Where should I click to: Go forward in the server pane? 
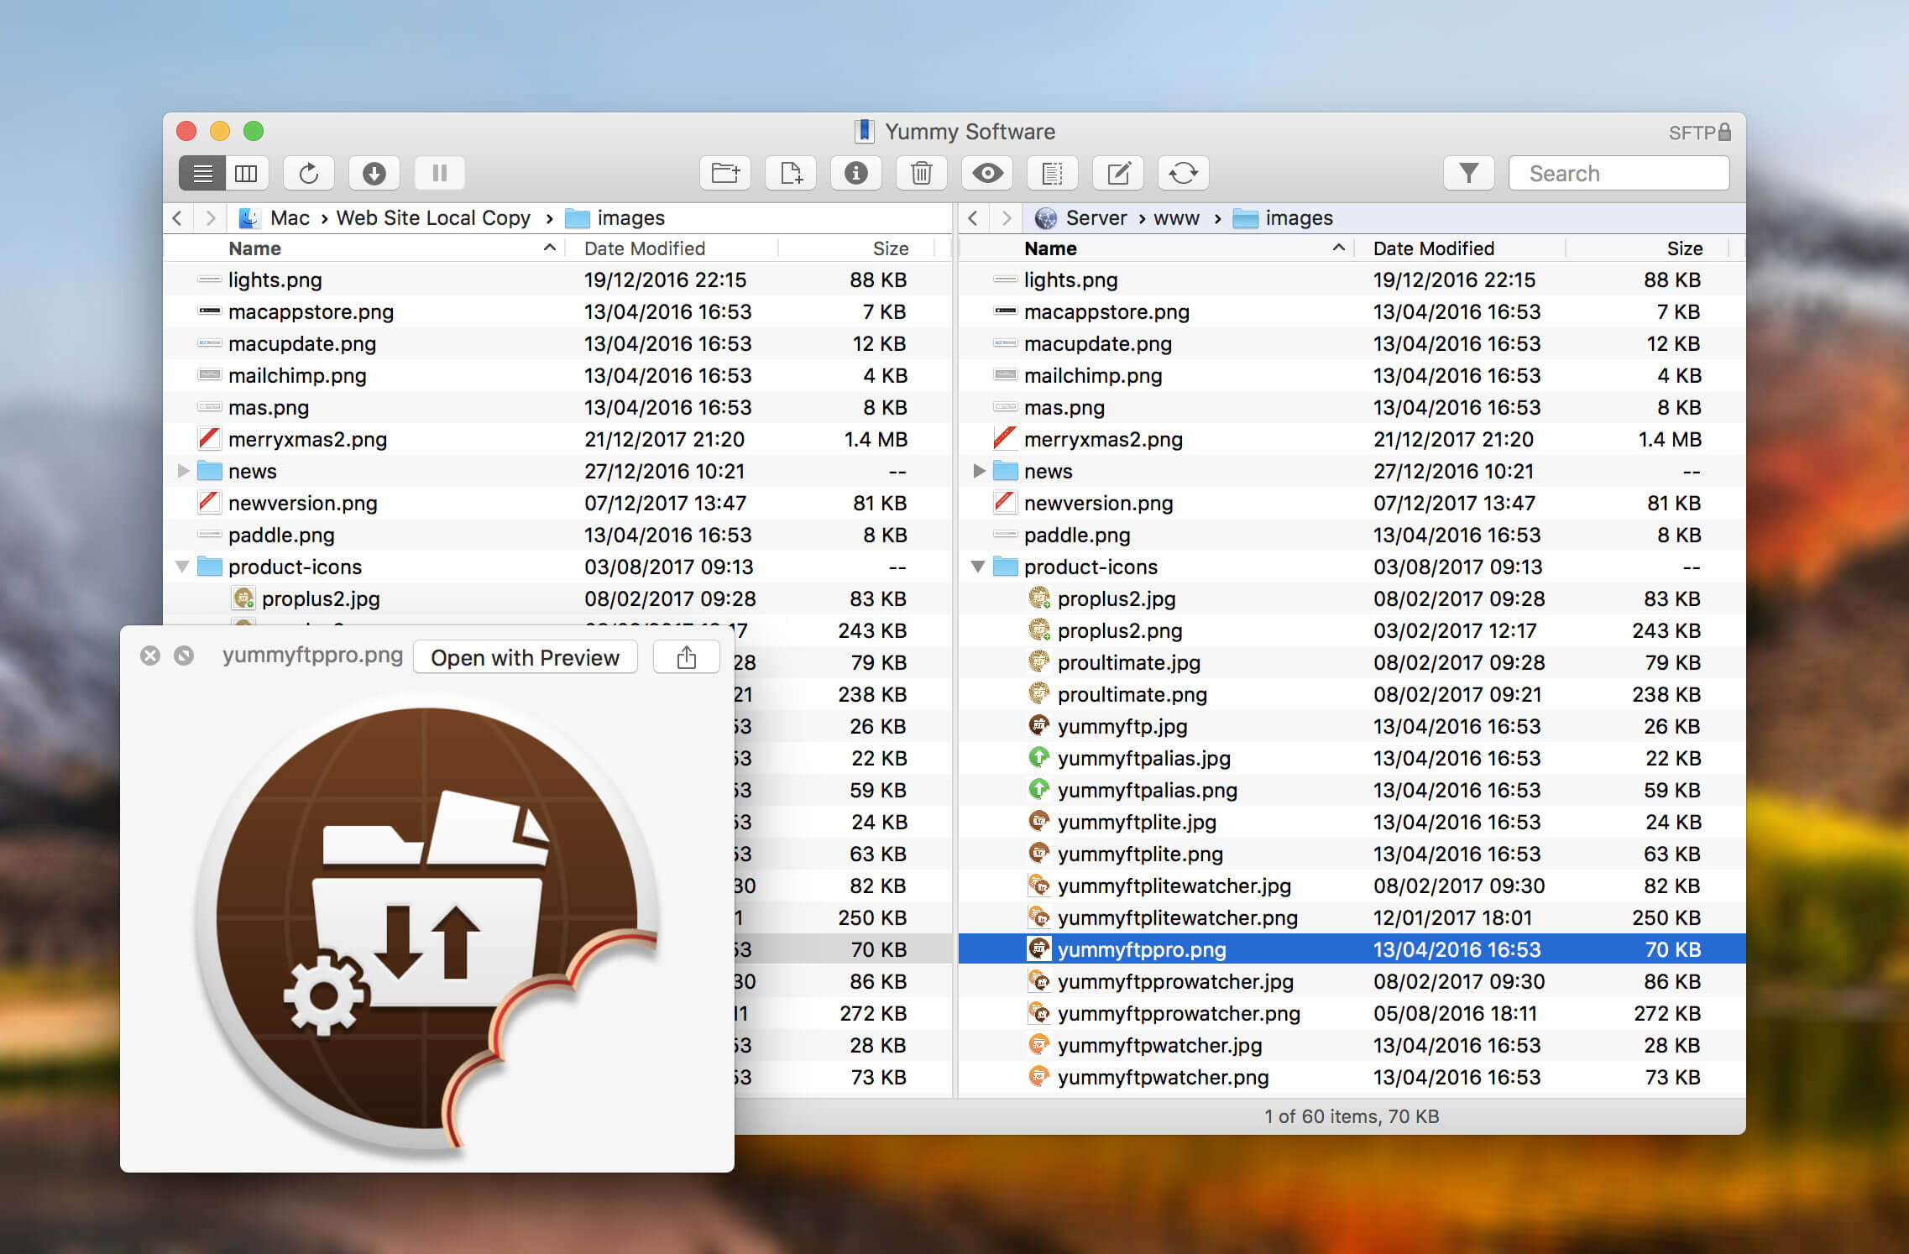pyautogui.click(x=1007, y=218)
